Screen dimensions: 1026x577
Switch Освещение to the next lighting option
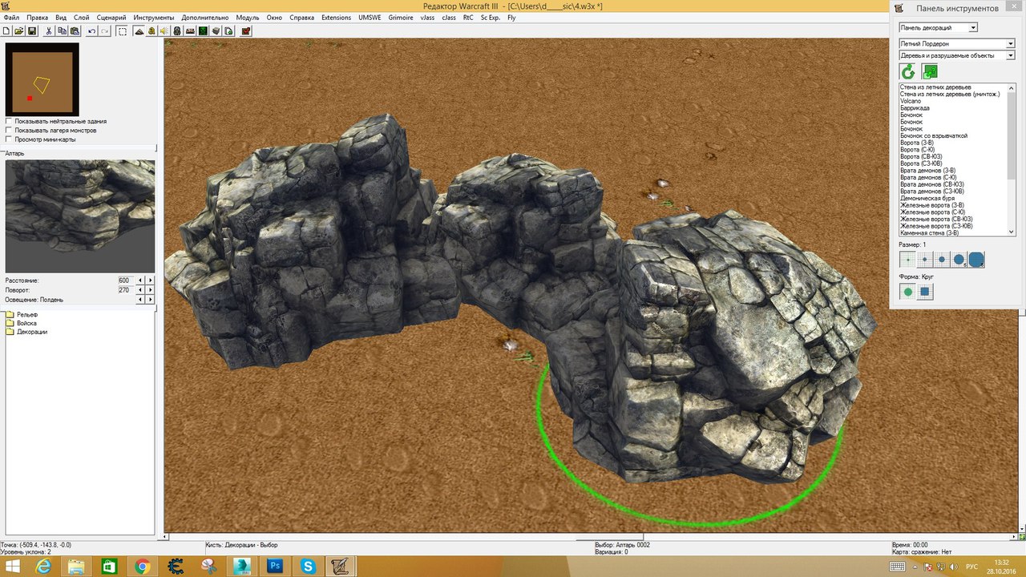click(150, 300)
